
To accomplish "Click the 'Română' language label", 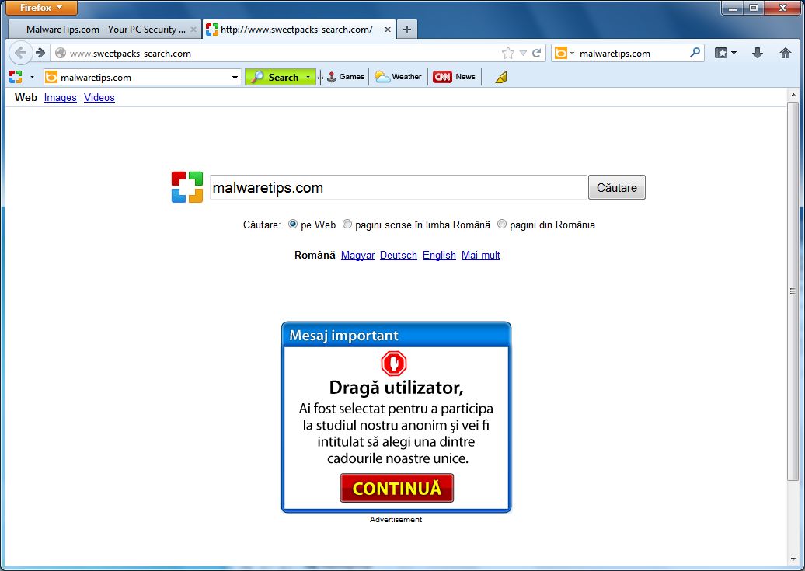I will [315, 256].
